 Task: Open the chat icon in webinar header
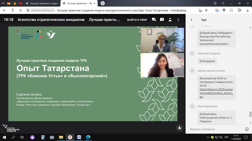pos(154,20)
